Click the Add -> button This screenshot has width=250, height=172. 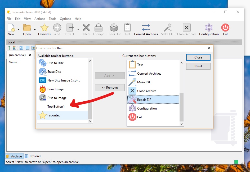110,76
